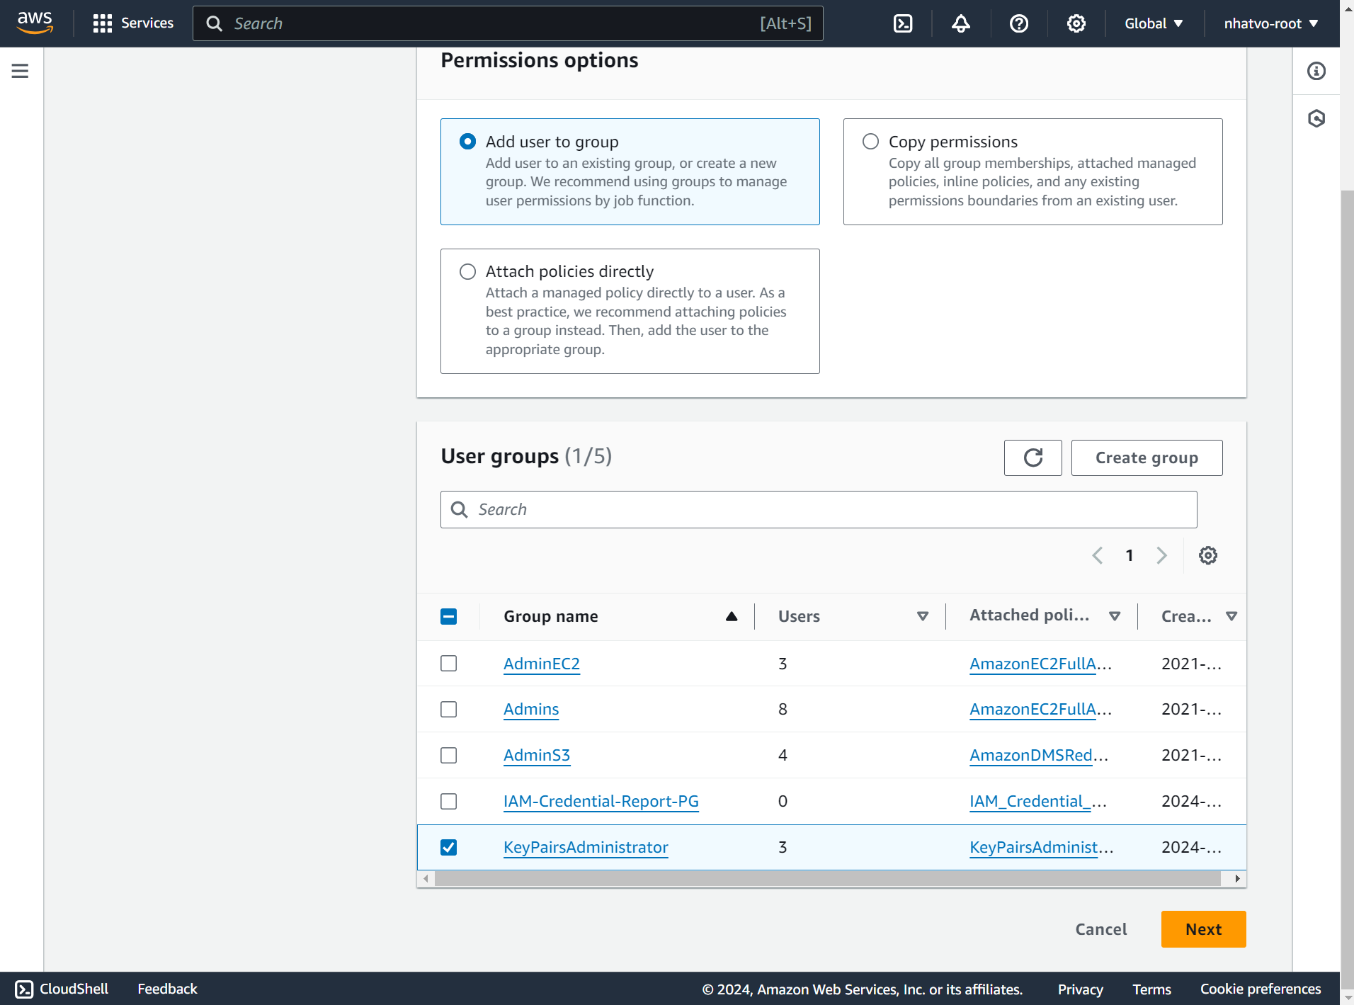
Task: Click the Users column header
Action: [799, 616]
